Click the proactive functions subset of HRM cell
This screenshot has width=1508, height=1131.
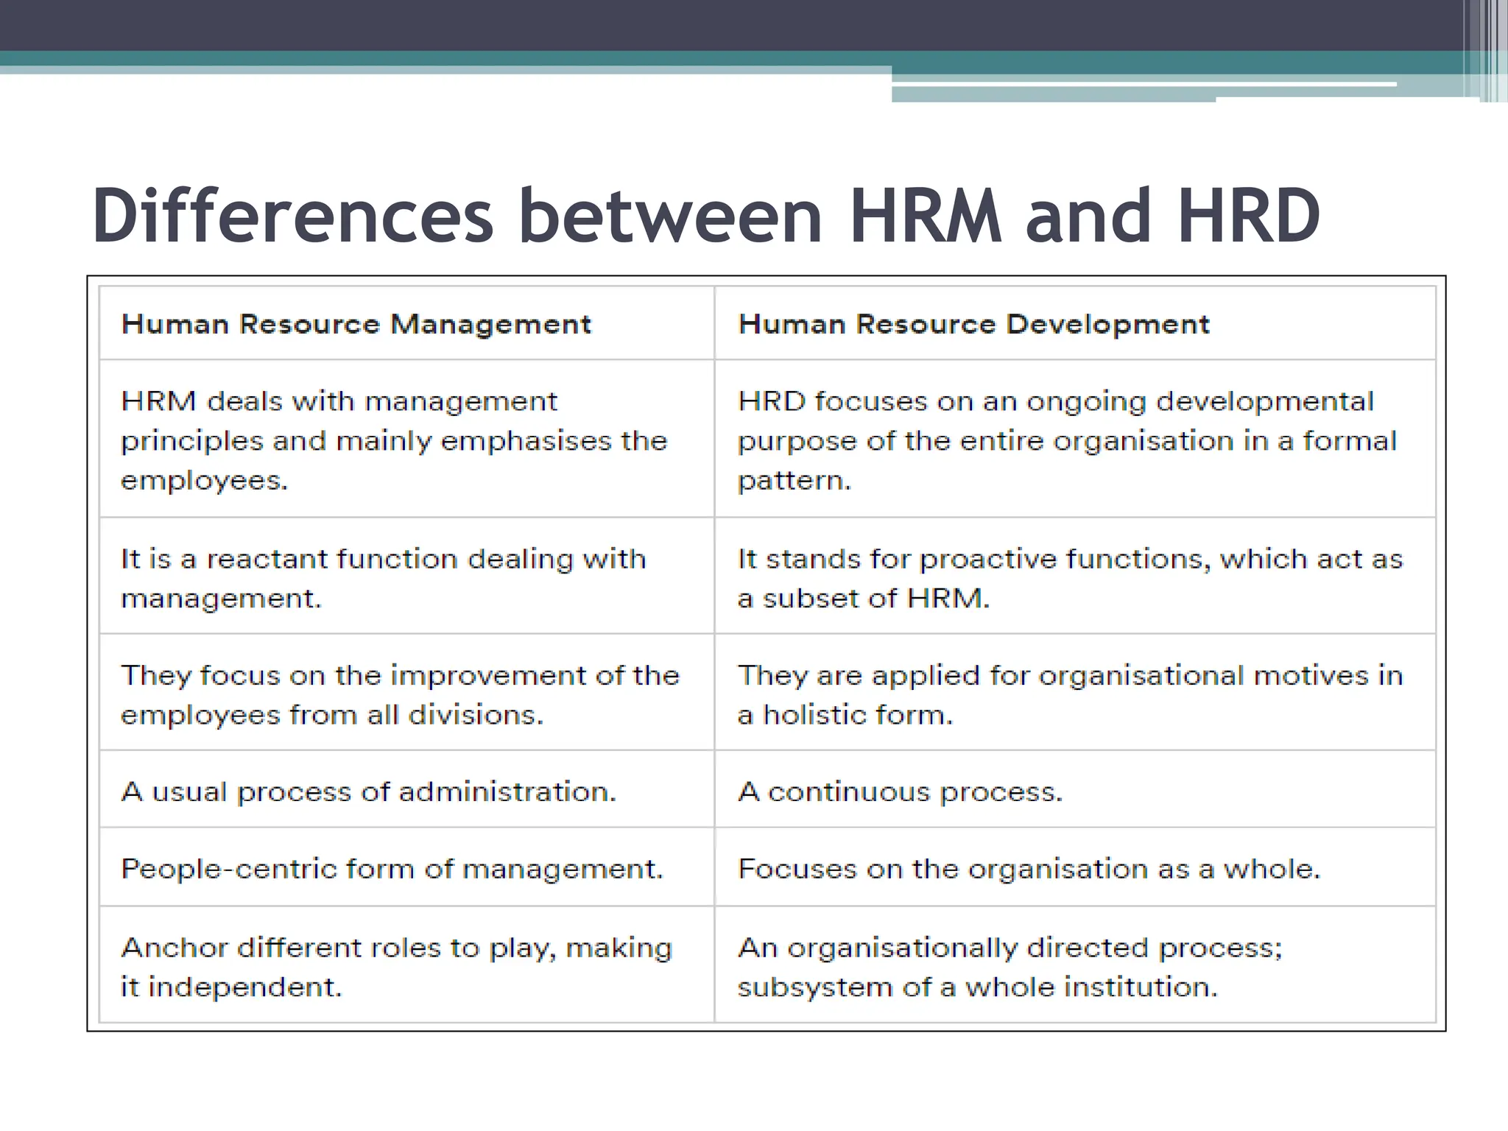click(1070, 578)
